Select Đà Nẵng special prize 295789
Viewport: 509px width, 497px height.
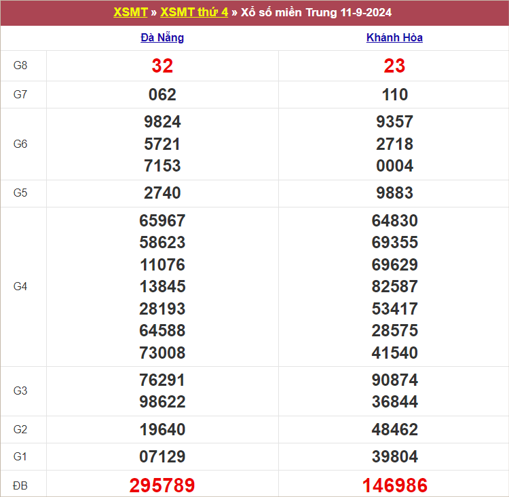point(162,485)
